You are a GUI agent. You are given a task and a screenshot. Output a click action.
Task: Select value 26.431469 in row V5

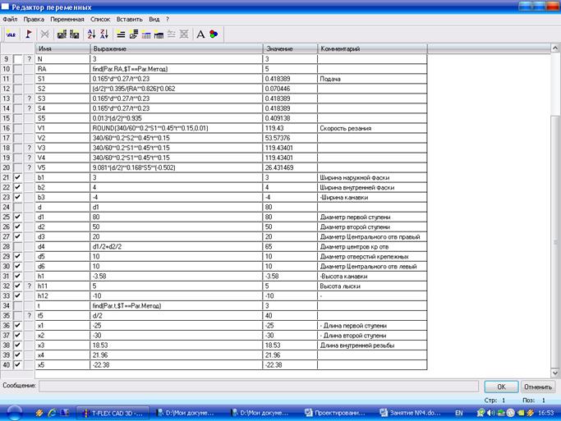point(279,167)
